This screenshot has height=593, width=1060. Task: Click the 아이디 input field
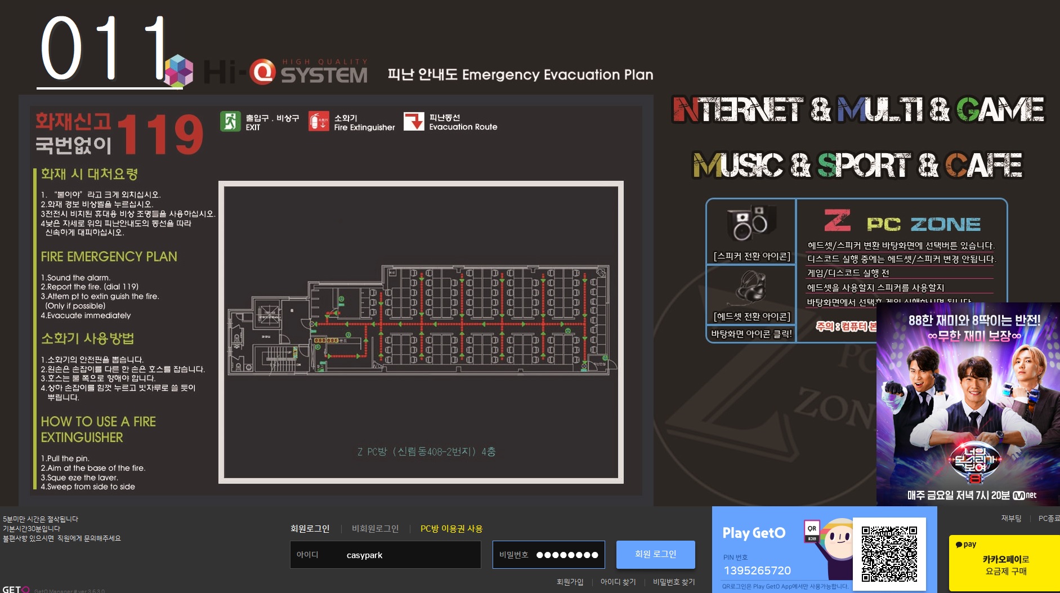click(x=385, y=555)
